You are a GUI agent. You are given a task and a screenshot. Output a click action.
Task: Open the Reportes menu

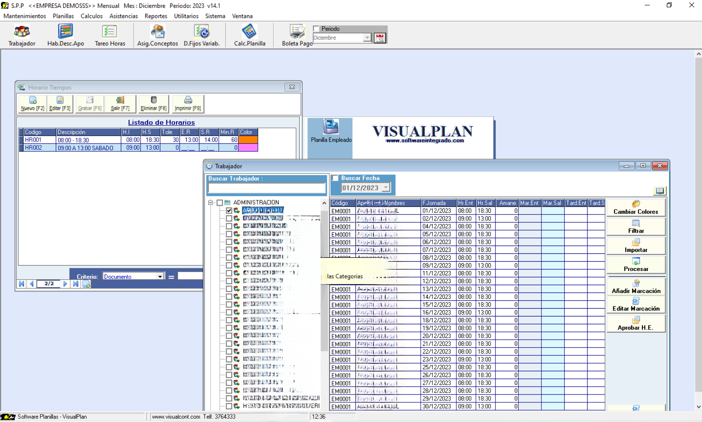tap(156, 16)
